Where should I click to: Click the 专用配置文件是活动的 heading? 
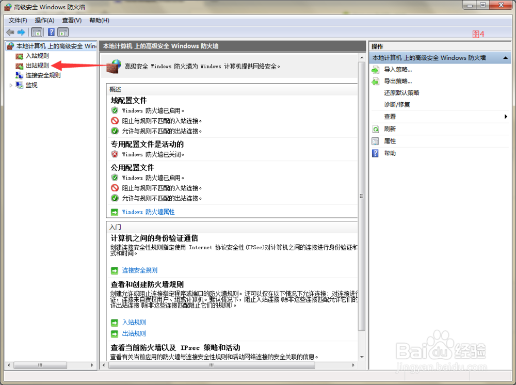click(x=147, y=144)
